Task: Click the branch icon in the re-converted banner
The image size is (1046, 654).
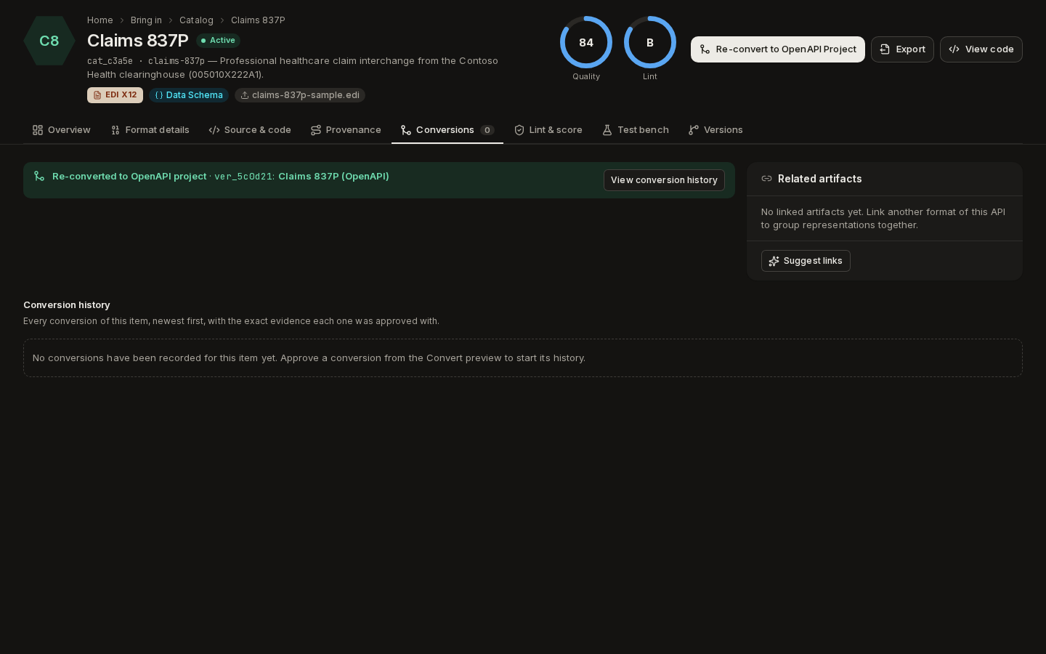Action: tap(39, 177)
